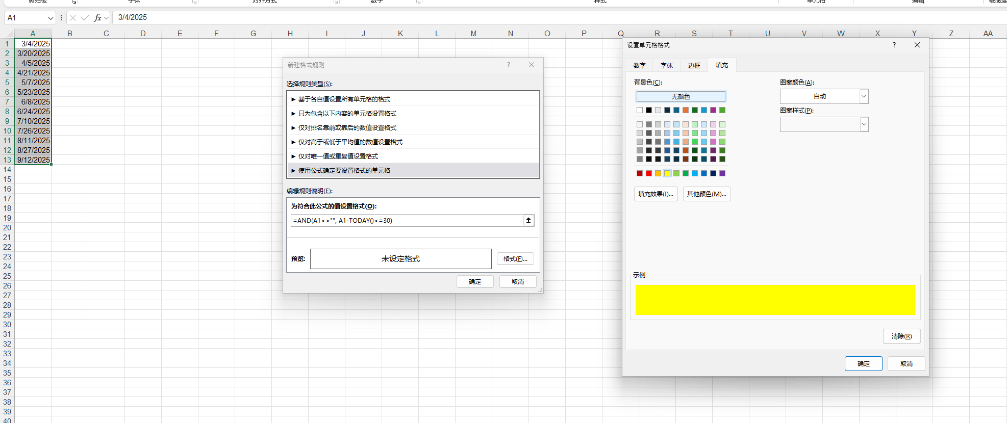
Task: Click the formula bar confirm checkmark icon
Action: point(85,18)
